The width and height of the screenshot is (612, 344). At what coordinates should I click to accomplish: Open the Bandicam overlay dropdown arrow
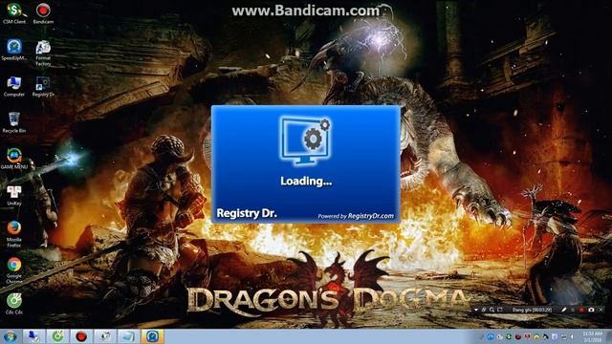(476, 310)
